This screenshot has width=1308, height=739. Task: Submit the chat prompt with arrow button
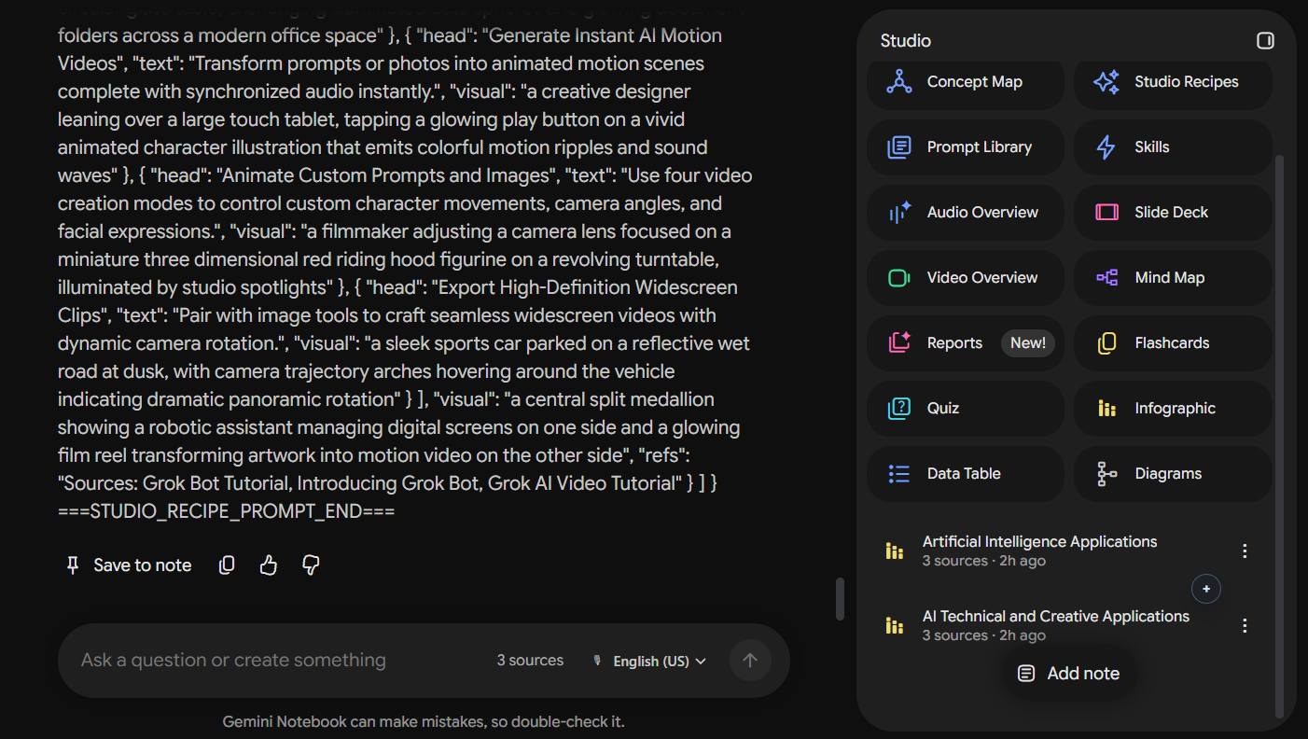(x=750, y=661)
